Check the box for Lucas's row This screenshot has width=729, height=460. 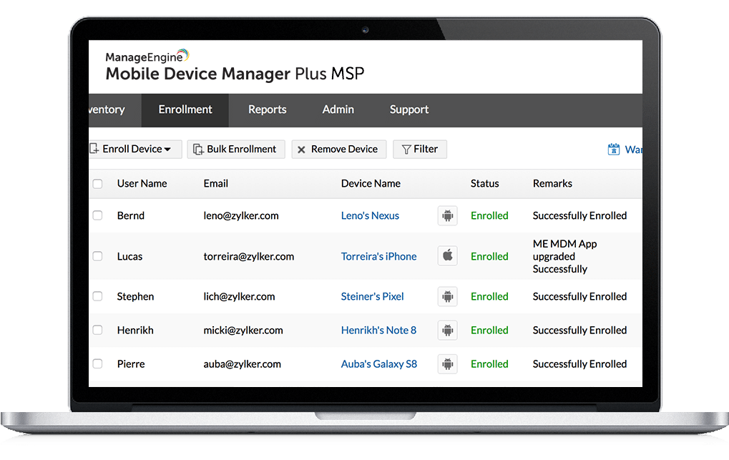(x=97, y=256)
